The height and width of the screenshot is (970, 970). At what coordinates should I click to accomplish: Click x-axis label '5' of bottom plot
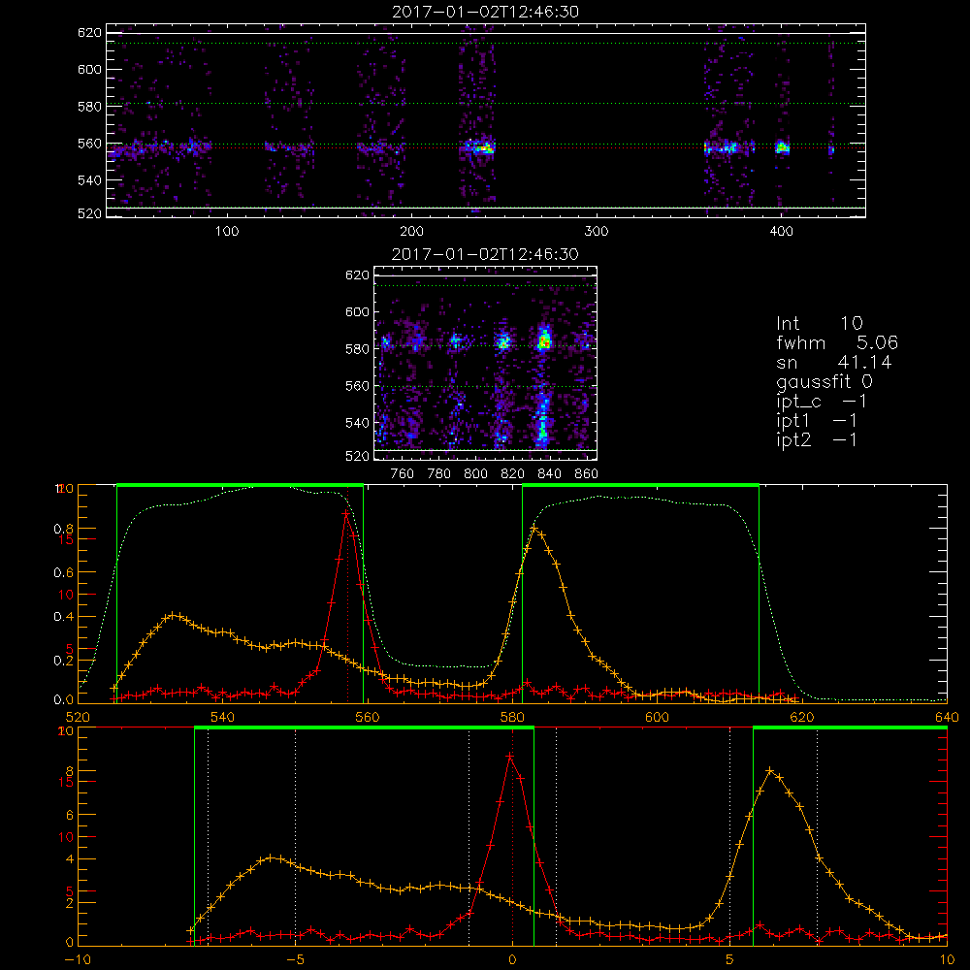(730, 960)
